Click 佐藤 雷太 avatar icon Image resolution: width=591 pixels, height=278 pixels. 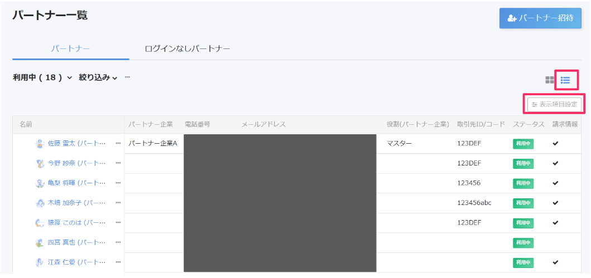(40, 143)
